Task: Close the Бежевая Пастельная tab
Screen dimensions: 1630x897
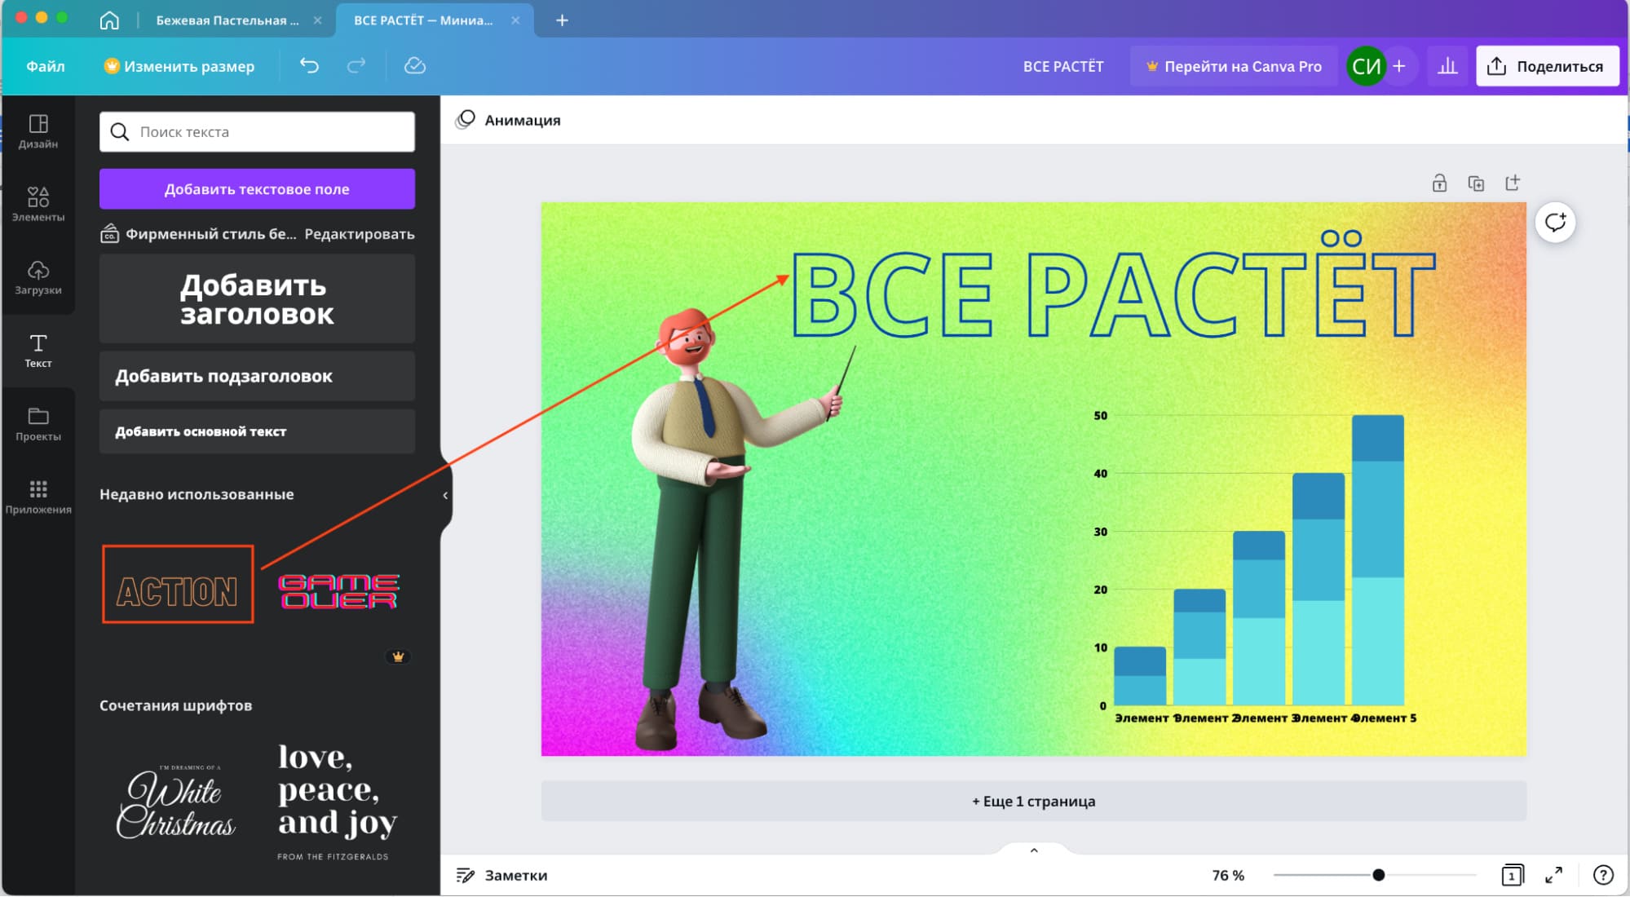Action: [x=317, y=20]
